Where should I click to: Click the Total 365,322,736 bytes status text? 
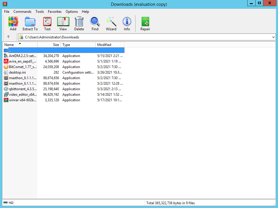coord(170,203)
